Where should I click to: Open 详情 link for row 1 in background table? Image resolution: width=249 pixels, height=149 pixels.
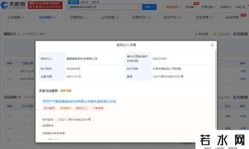(243, 71)
